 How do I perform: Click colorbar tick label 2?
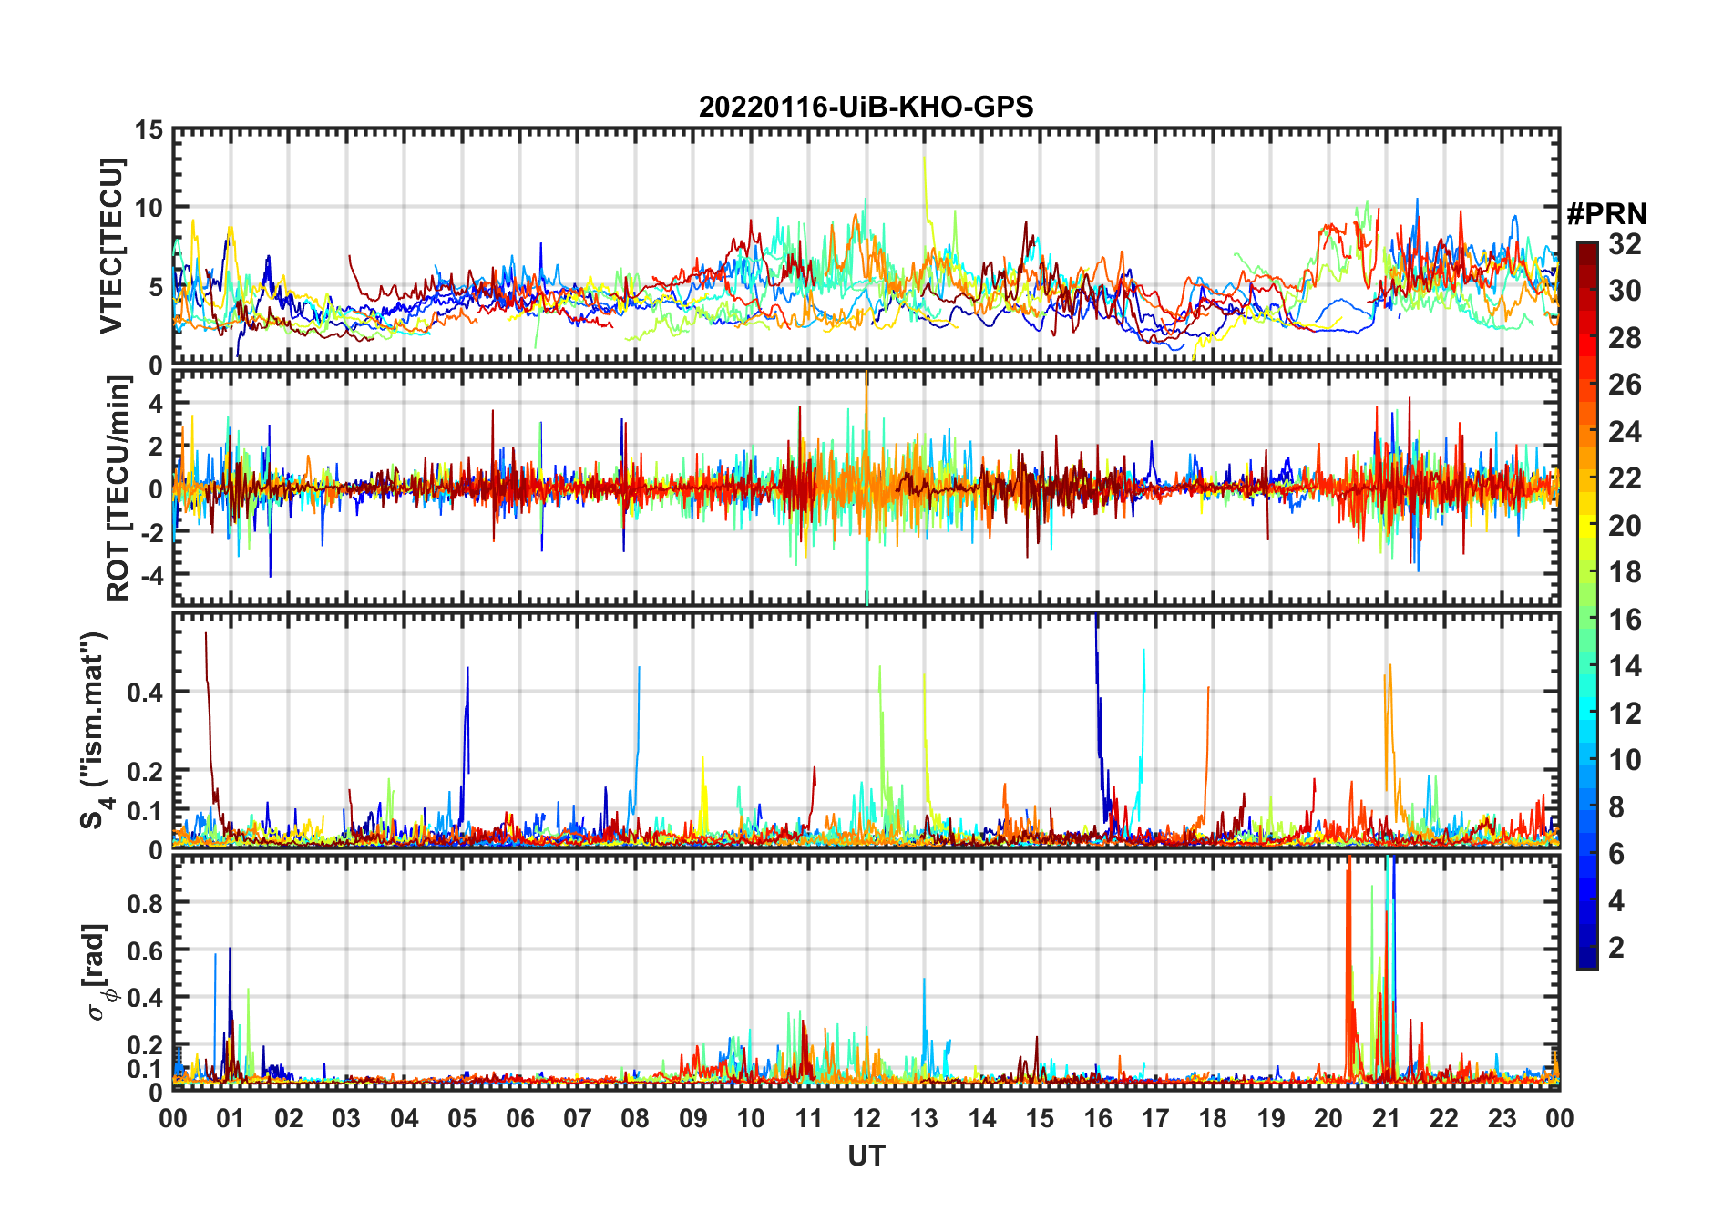pos(1616,948)
